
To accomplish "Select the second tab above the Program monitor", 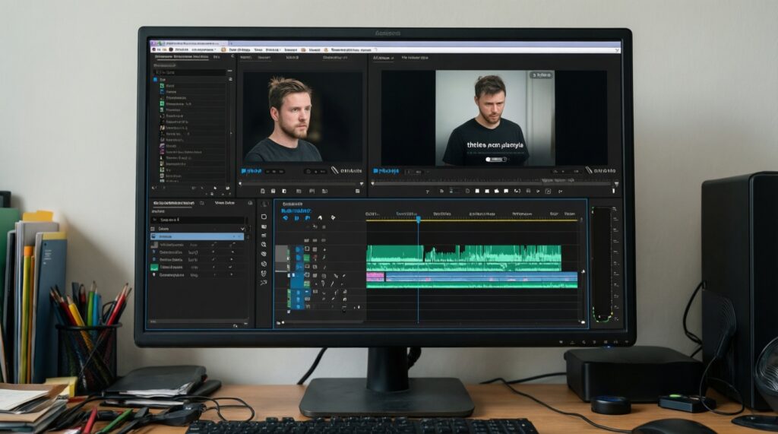I will click(414, 57).
